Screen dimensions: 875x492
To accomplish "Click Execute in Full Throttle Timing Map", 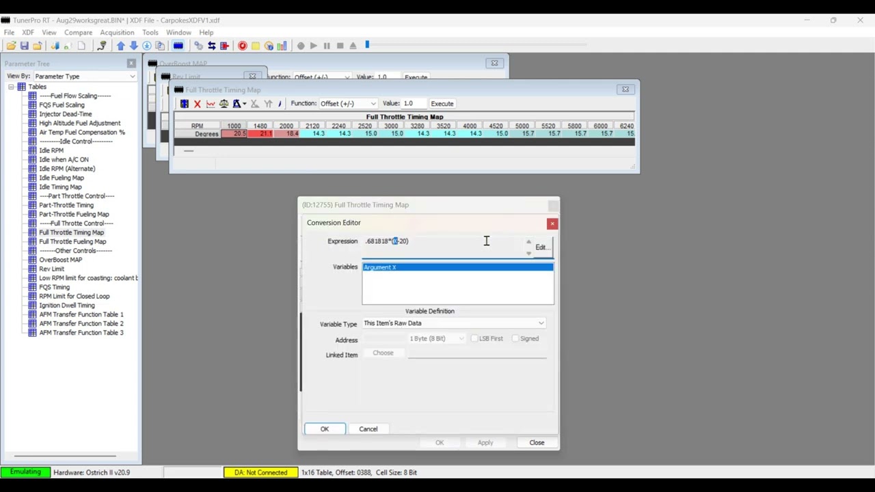I will pos(442,104).
